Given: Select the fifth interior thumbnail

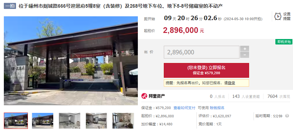Looking at the screenshot, I should coord(123,121).
